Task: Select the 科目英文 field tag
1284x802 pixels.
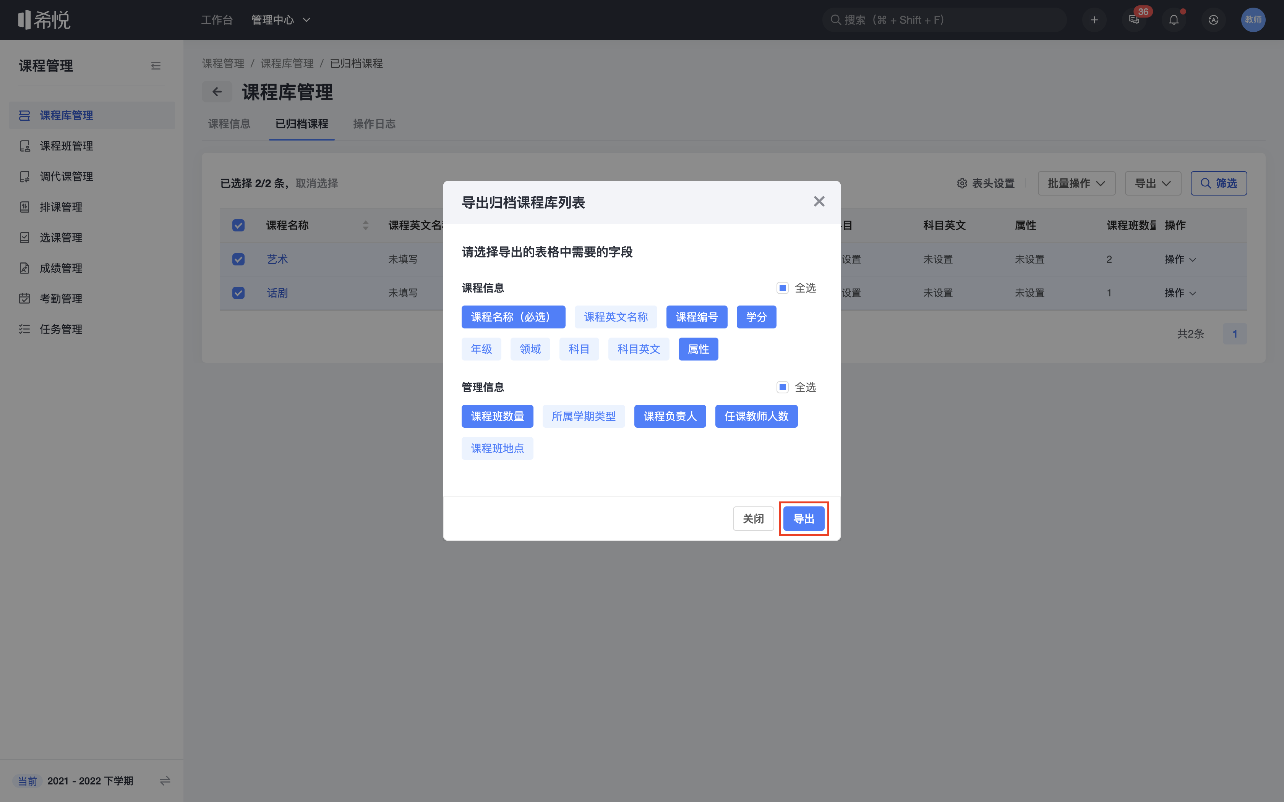Action: 639,349
